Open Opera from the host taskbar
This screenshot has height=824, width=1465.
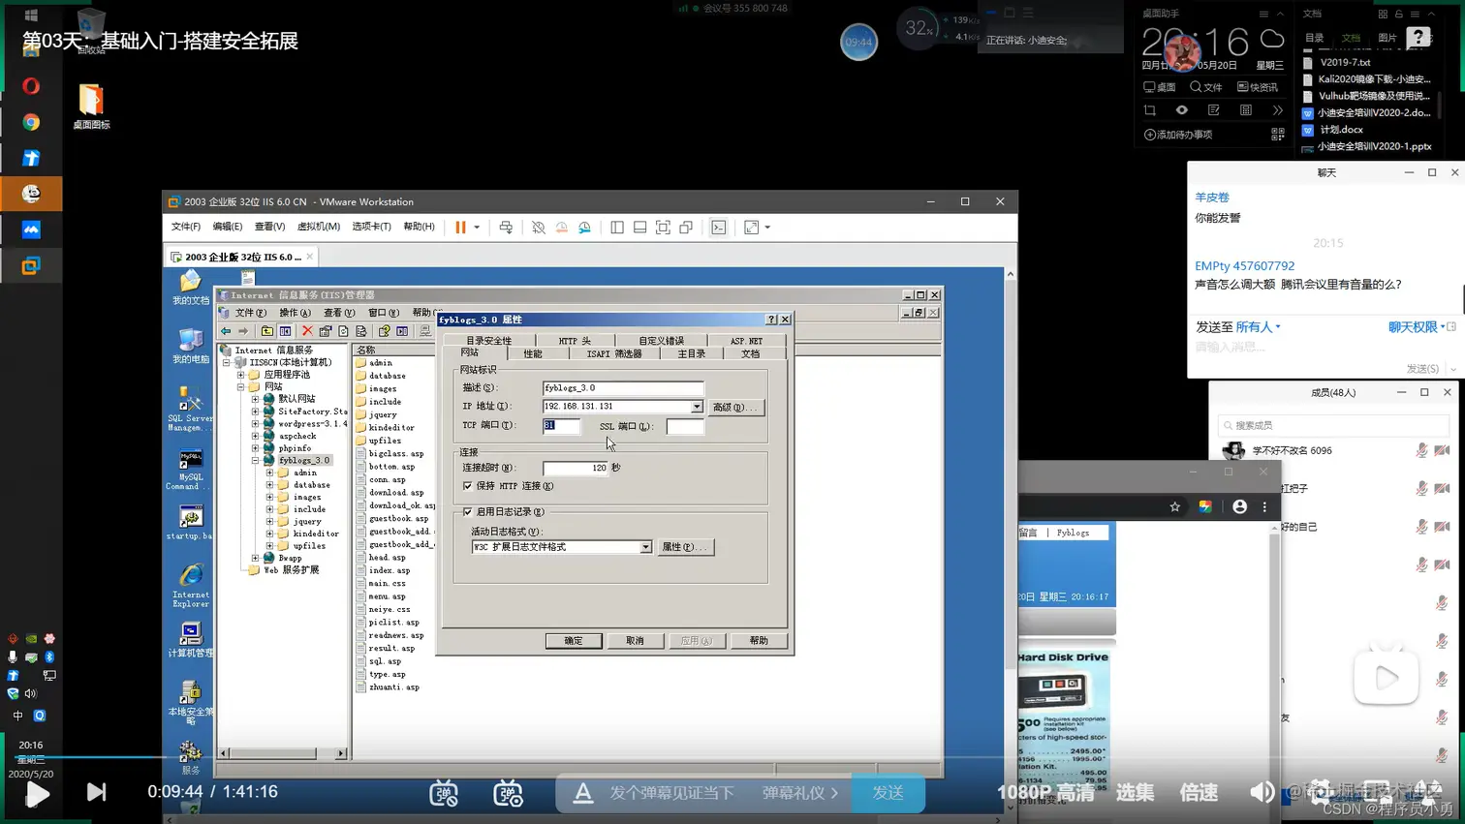click(31, 86)
